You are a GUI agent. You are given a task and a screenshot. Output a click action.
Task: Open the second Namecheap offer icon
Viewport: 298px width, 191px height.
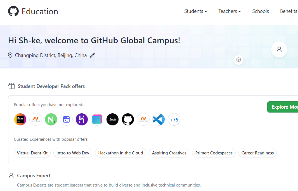(x=143, y=120)
